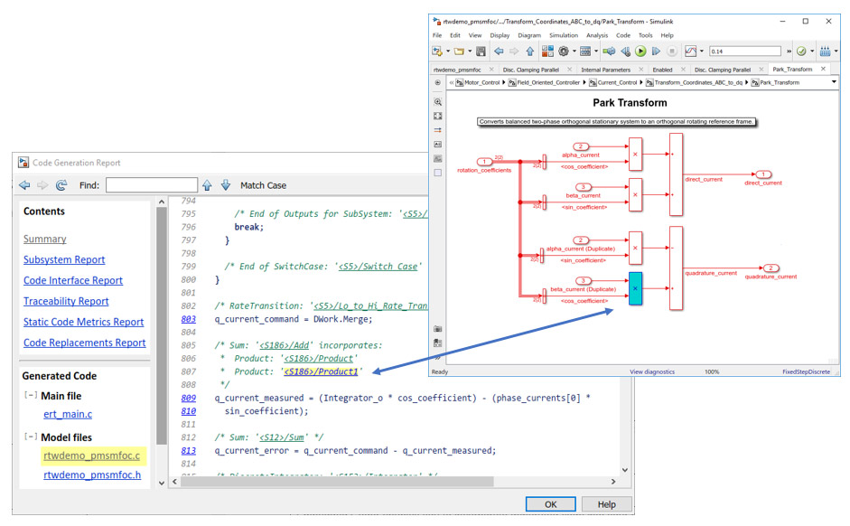
Task: Click the refresh icon in the Code Generation Report
Action: pyautogui.click(x=61, y=185)
